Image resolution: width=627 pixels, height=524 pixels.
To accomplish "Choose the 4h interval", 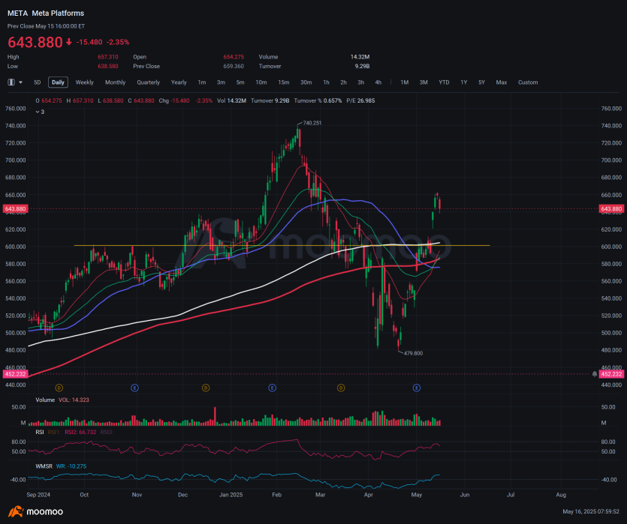I will tap(378, 82).
